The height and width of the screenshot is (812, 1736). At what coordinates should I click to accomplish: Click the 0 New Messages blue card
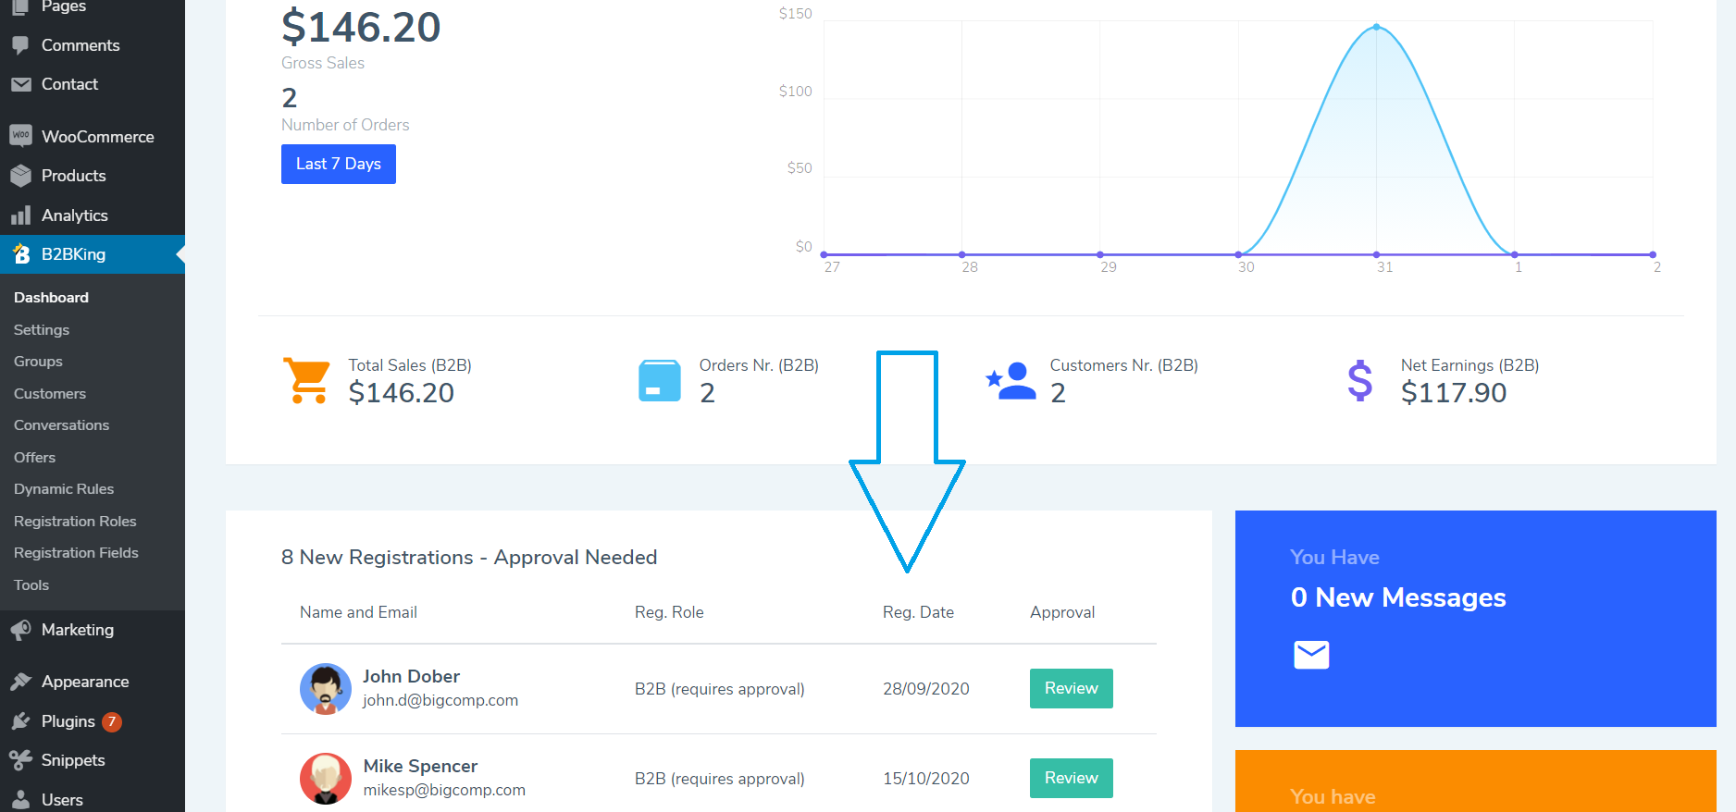(1476, 619)
